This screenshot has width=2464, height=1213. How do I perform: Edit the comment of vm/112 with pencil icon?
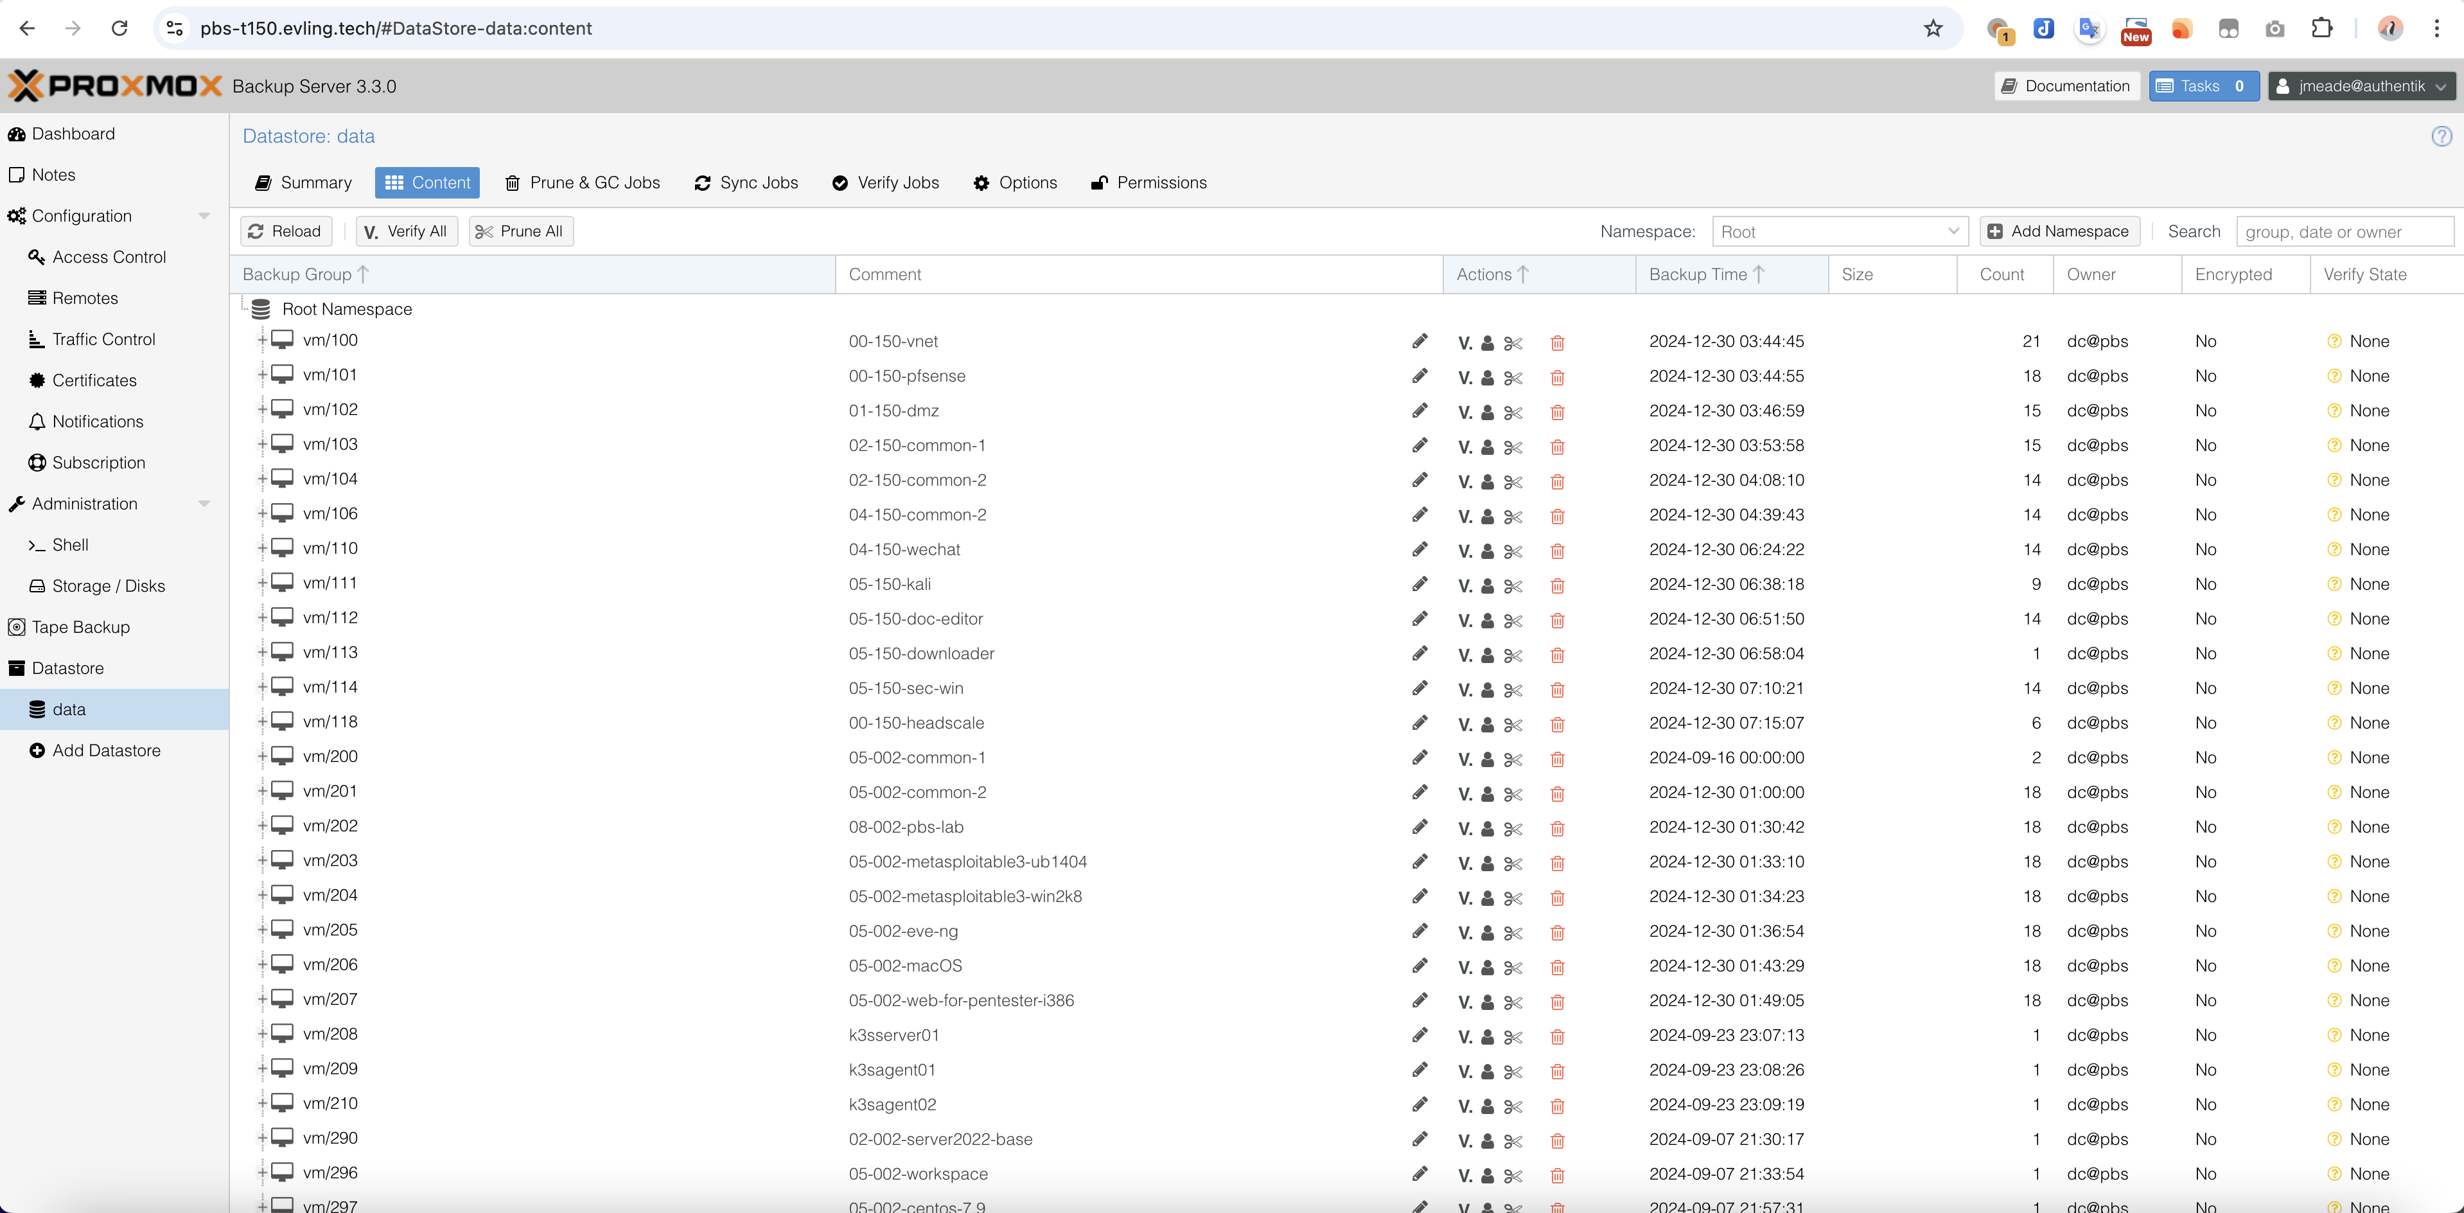click(1420, 618)
